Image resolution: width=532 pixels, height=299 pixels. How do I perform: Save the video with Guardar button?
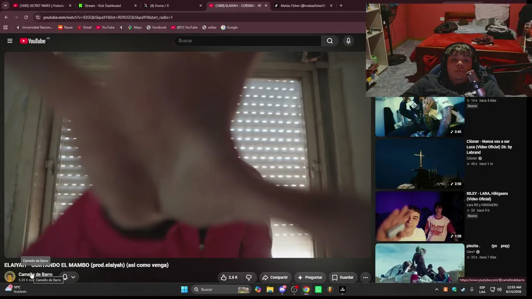(342, 277)
